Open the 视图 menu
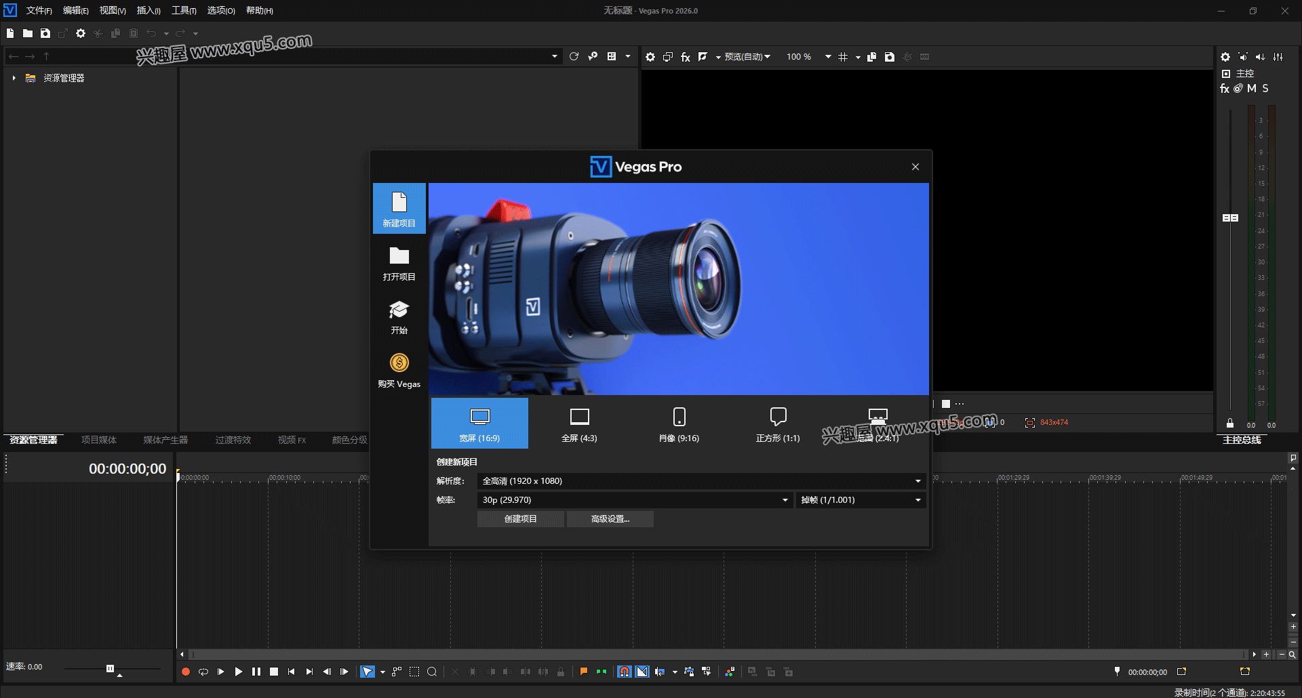Image resolution: width=1302 pixels, height=698 pixels. click(x=113, y=11)
